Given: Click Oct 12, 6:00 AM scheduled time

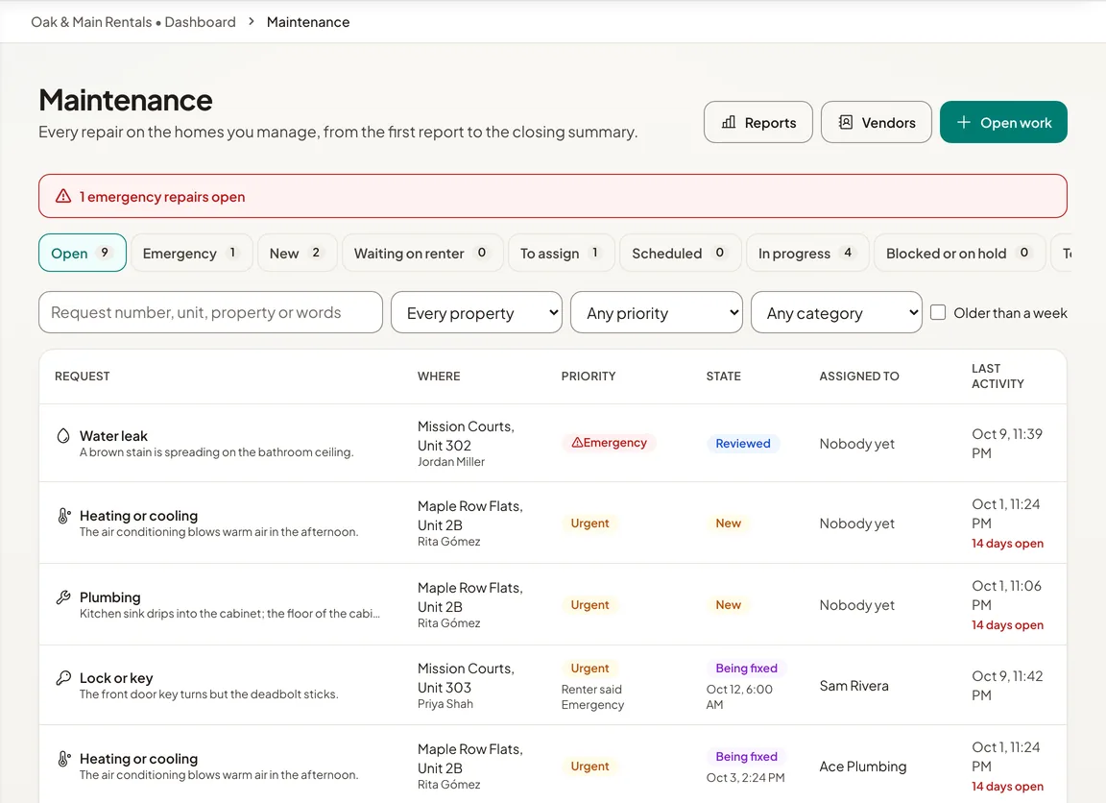Looking at the screenshot, I should pos(739,696).
